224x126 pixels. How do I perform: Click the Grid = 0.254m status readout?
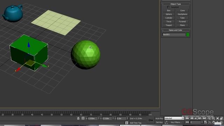[x=136, y=118]
